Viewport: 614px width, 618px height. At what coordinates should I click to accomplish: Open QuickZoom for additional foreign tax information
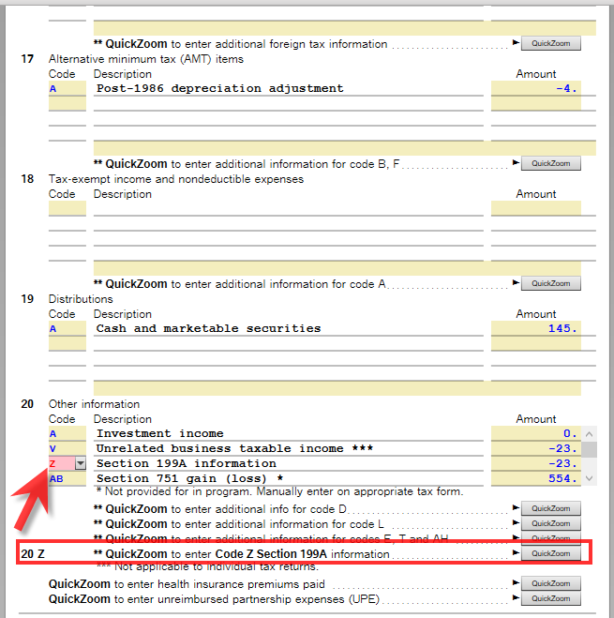[550, 44]
